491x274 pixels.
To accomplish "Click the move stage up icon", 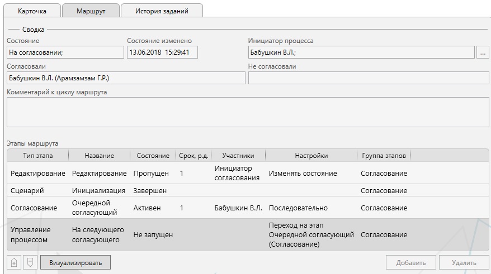I will click(x=14, y=262).
